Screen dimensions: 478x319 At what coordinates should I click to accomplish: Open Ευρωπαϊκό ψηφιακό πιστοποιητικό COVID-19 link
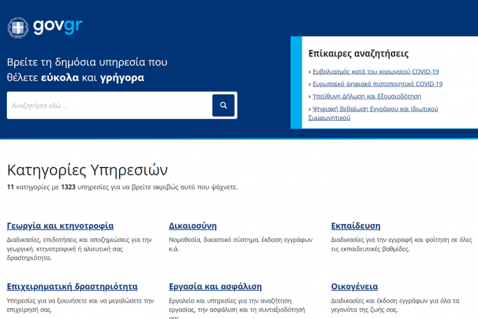pos(377,84)
